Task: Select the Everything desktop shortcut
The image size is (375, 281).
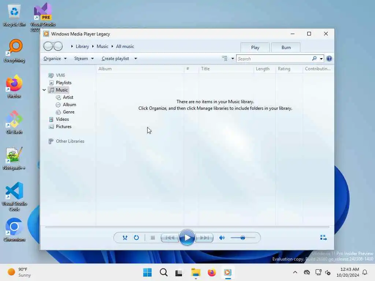Action: 14,50
